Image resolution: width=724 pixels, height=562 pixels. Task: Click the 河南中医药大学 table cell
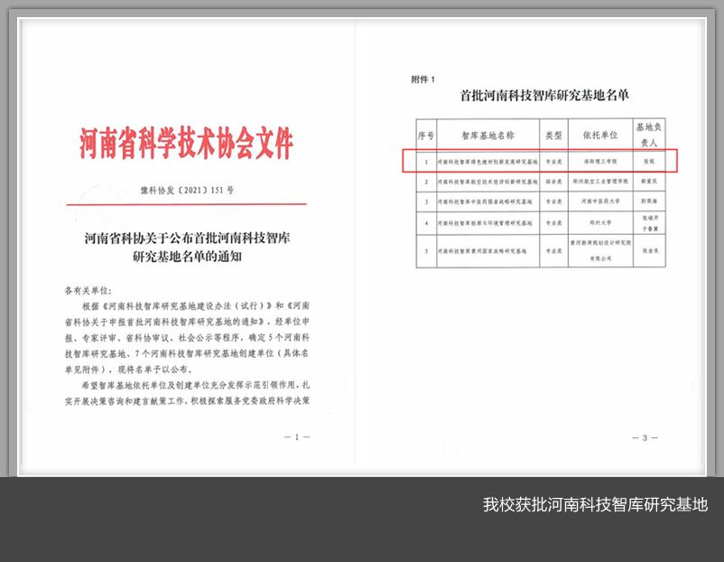click(x=599, y=201)
